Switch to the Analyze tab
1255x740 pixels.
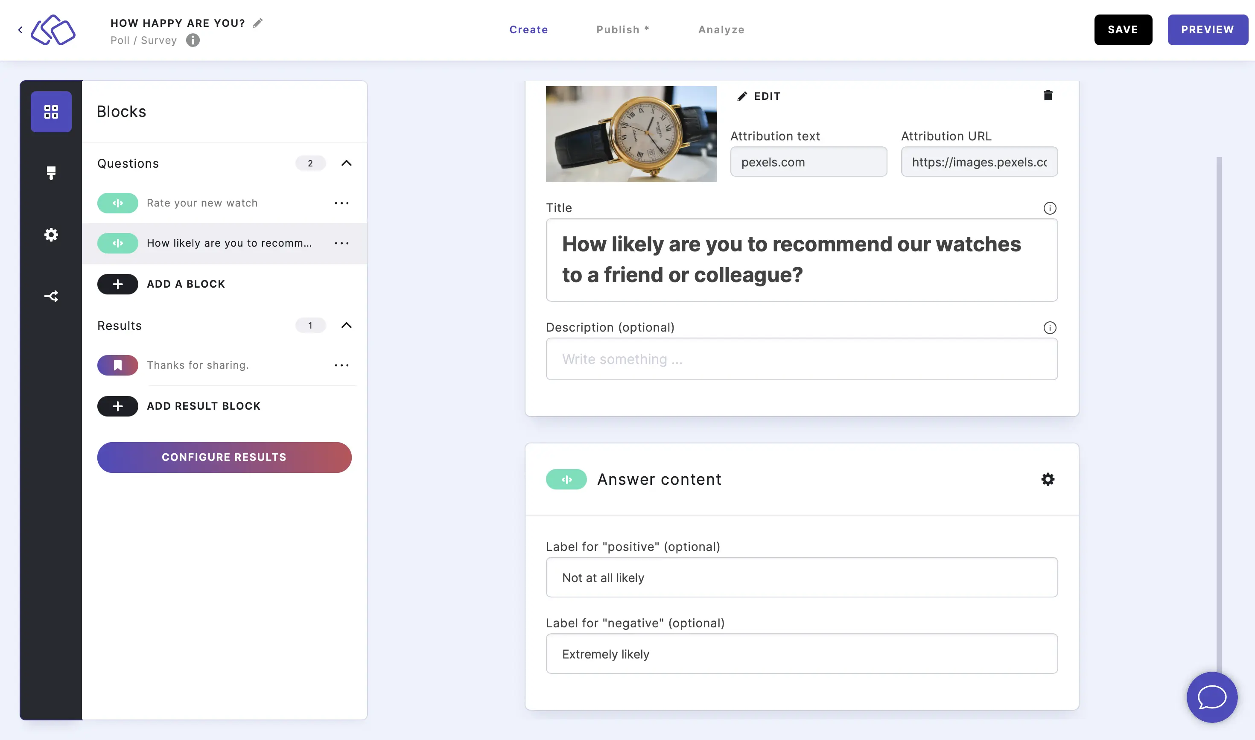[x=721, y=29]
